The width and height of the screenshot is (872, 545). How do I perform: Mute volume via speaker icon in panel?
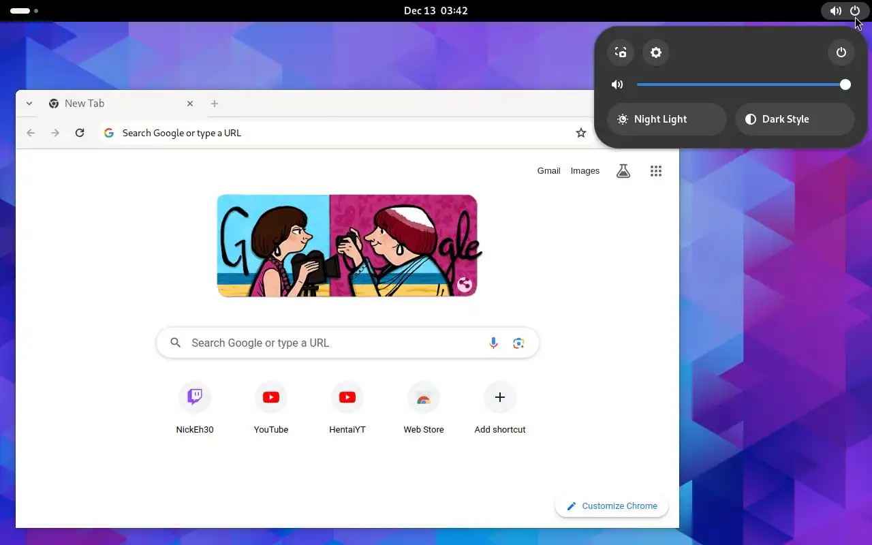click(x=617, y=84)
